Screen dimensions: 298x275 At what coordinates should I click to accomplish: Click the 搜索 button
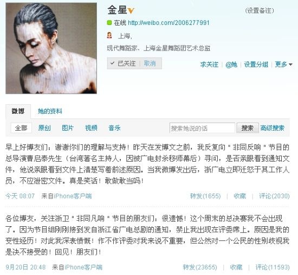pyautogui.click(x=248, y=128)
